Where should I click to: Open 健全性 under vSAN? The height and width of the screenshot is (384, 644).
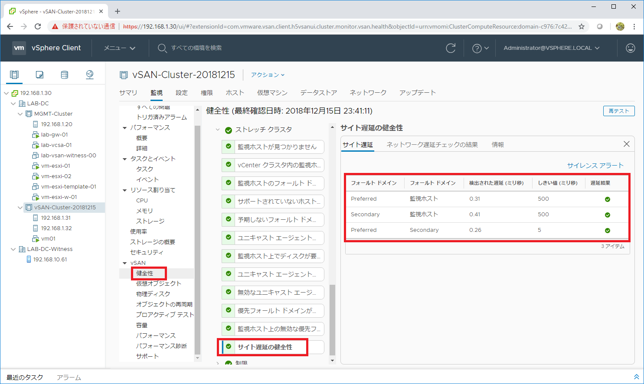tap(145, 273)
